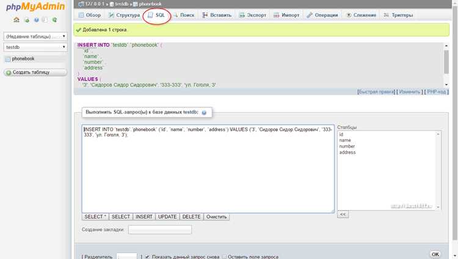Select number in Столбцы list

347,146
